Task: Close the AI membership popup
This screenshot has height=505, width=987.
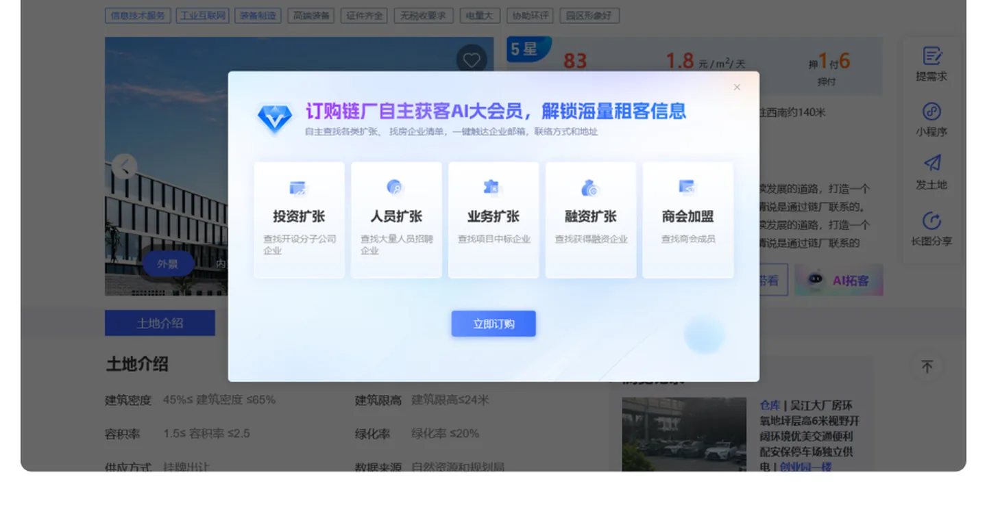Action: point(737,87)
